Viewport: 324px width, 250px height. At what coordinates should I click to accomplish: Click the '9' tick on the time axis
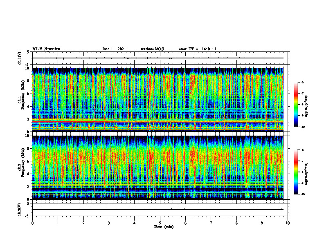tap(262, 223)
